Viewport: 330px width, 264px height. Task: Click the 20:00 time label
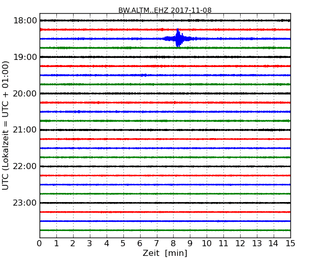[x=25, y=93]
